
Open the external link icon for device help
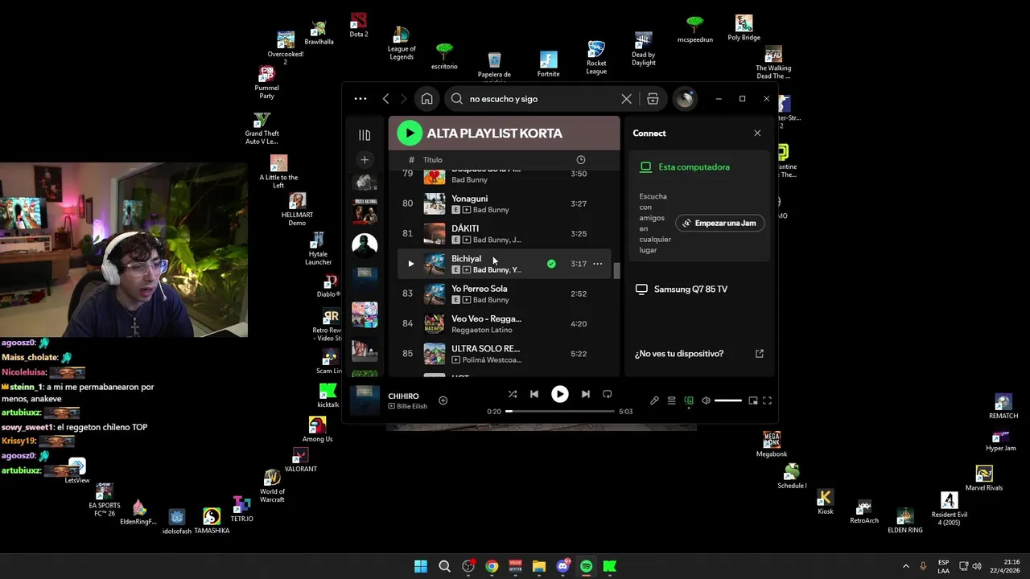click(760, 354)
